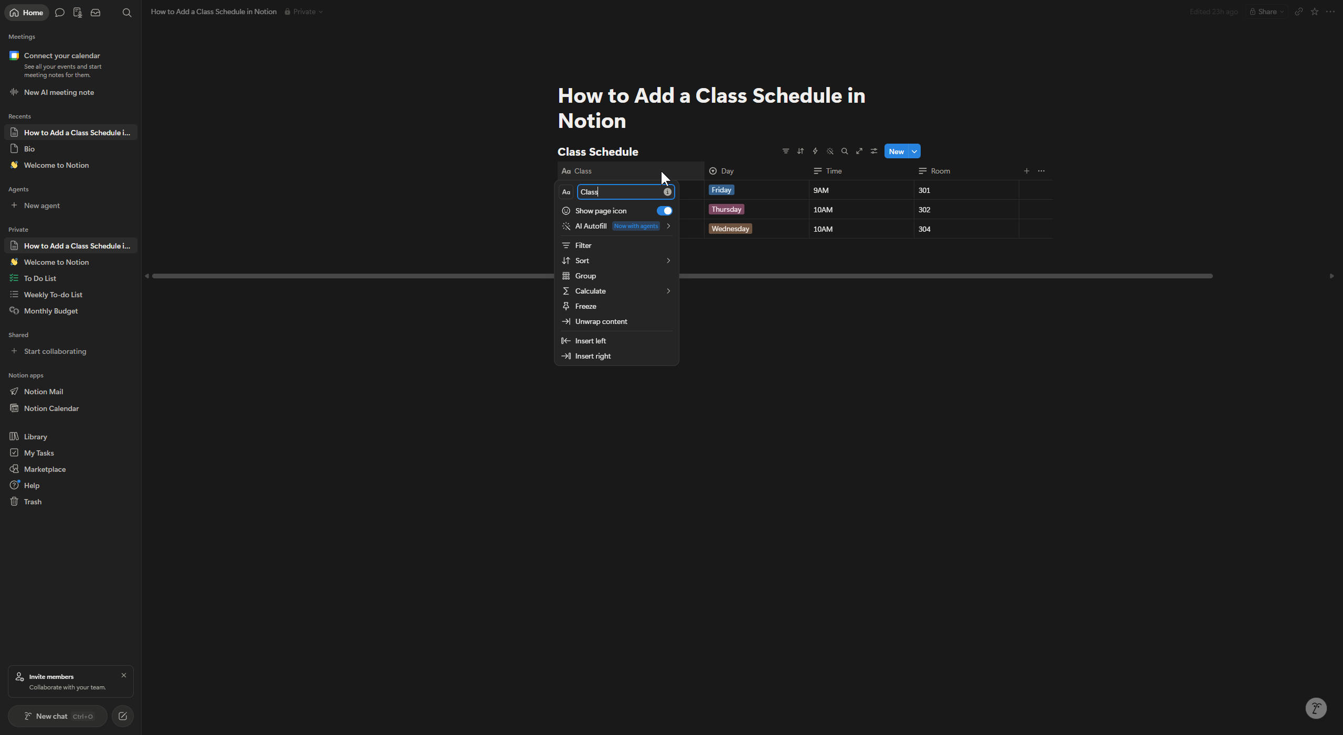The height and width of the screenshot is (735, 1343).
Task: Copy page link with chain icon
Action: pyautogui.click(x=1298, y=12)
